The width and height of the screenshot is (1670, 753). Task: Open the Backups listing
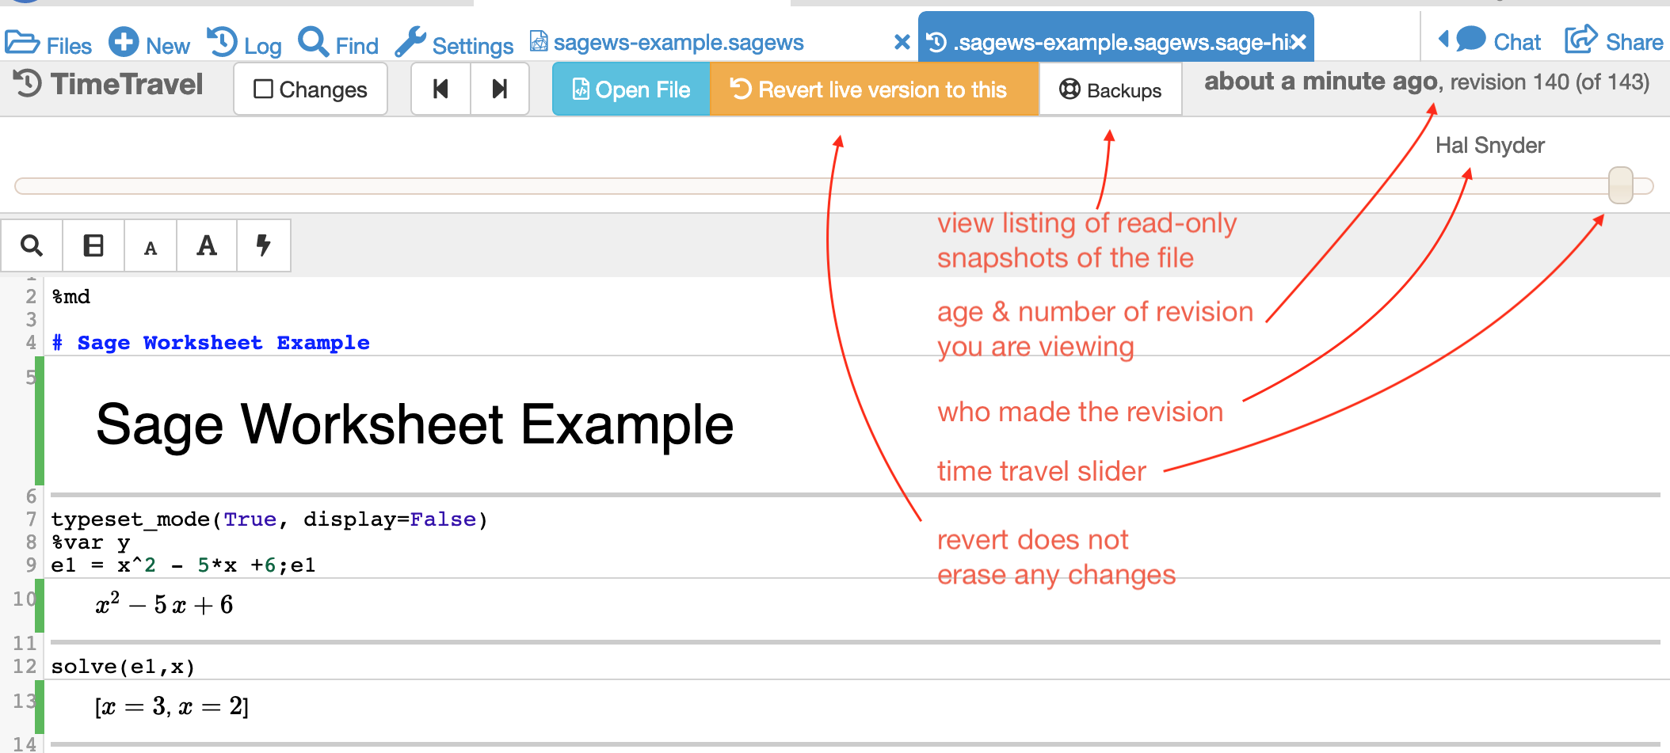[x=1110, y=90]
